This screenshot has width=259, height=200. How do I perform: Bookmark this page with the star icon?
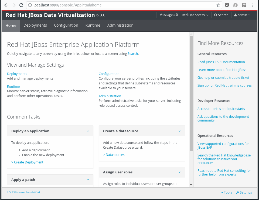pos(218,5)
